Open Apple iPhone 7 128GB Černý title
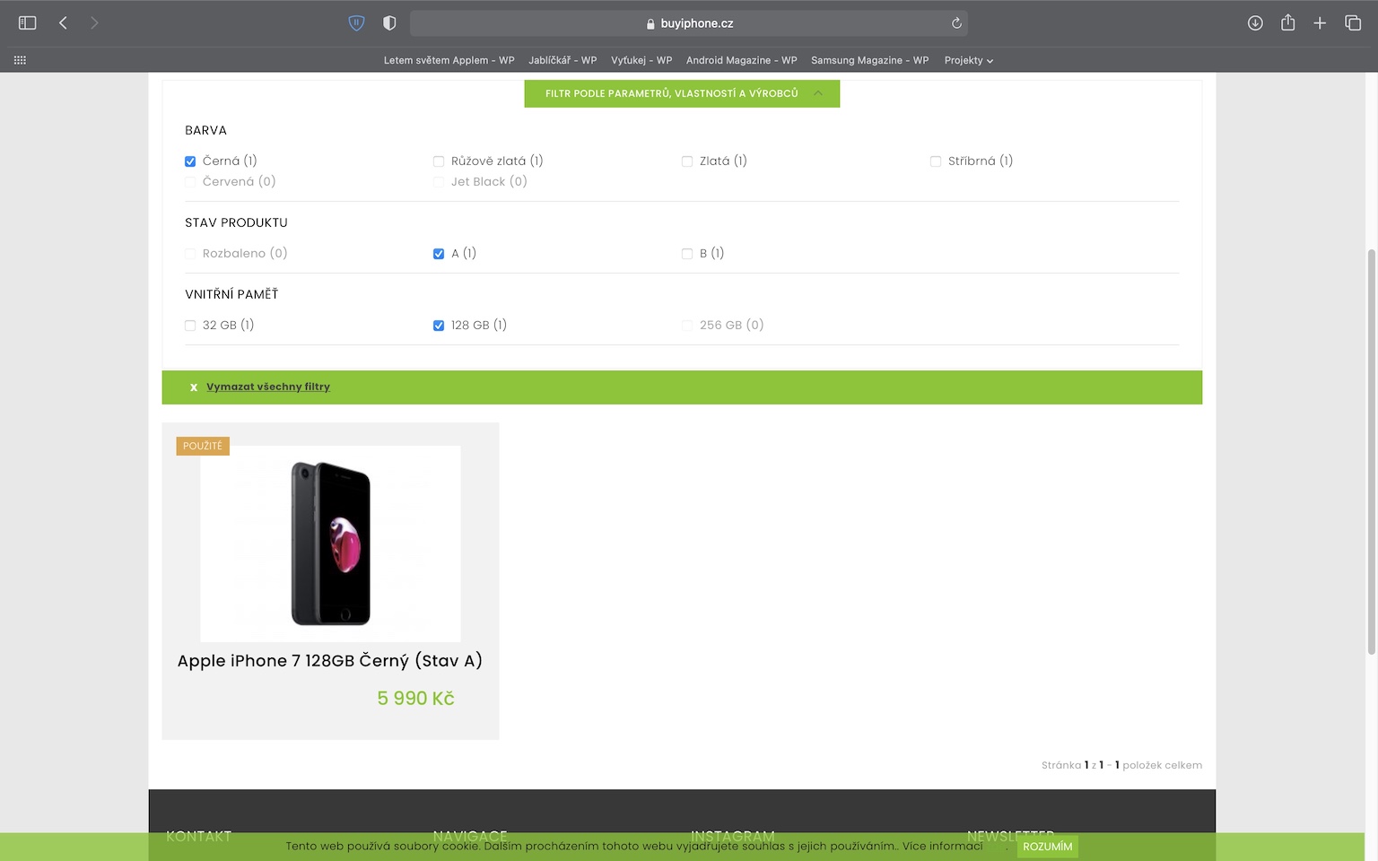Image resolution: width=1378 pixels, height=861 pixels. coord(329,661)
